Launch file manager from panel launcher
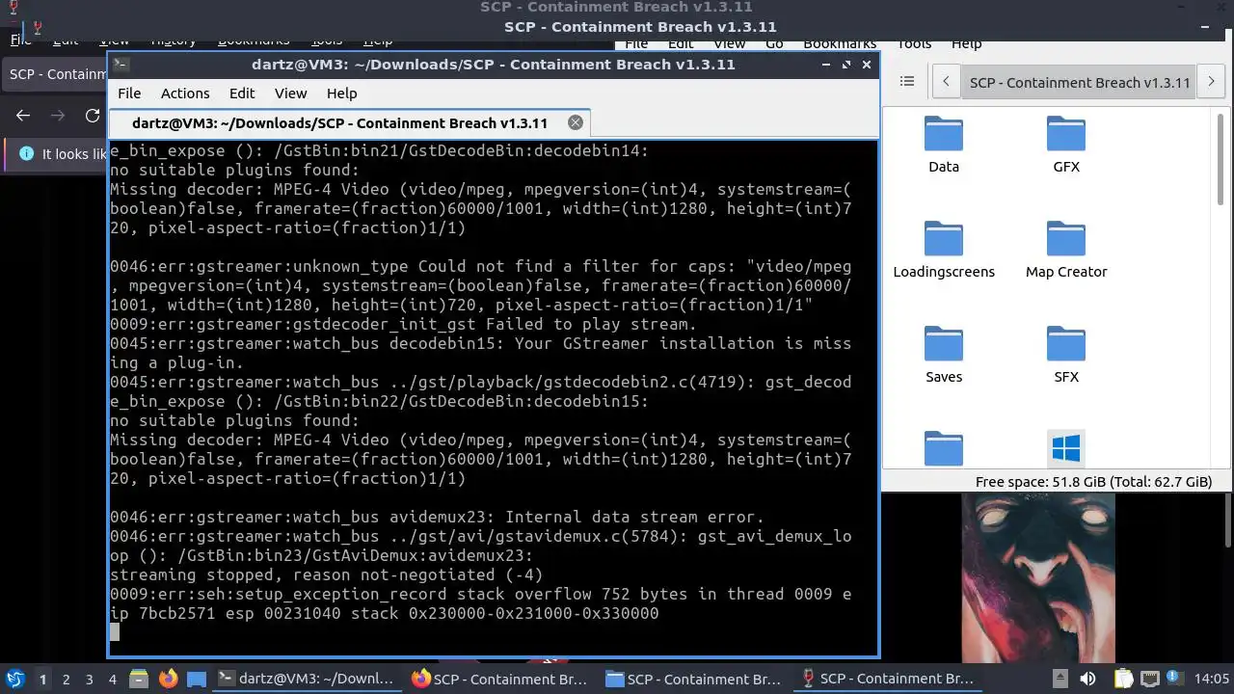1234x694 pixels. (138, 679)
